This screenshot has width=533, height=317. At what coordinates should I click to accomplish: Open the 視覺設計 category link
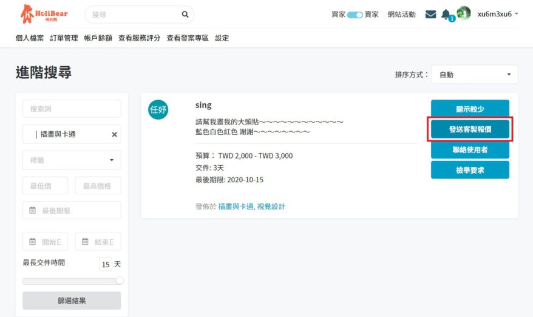coord(271,206)
